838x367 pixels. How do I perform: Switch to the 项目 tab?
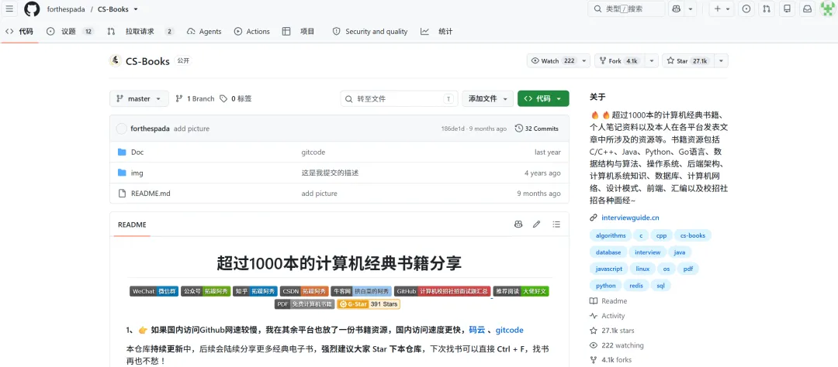pos(298,32)
